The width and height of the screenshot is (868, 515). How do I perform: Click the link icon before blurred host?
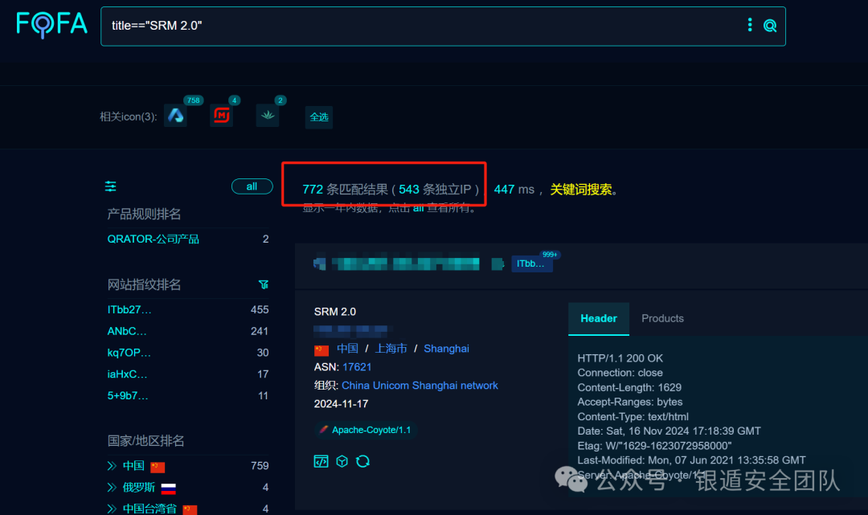[319, 264]
